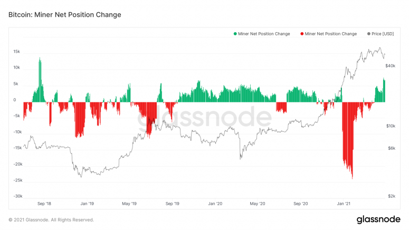
Task: Click the $40k price axis label
Action: click(x=391, y=66)
